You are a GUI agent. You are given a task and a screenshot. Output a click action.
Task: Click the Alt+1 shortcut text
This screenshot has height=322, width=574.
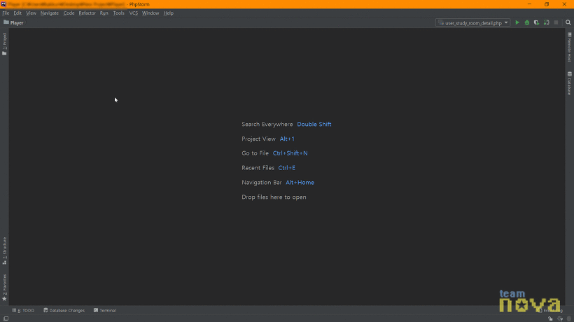click(x=287, y=139)
